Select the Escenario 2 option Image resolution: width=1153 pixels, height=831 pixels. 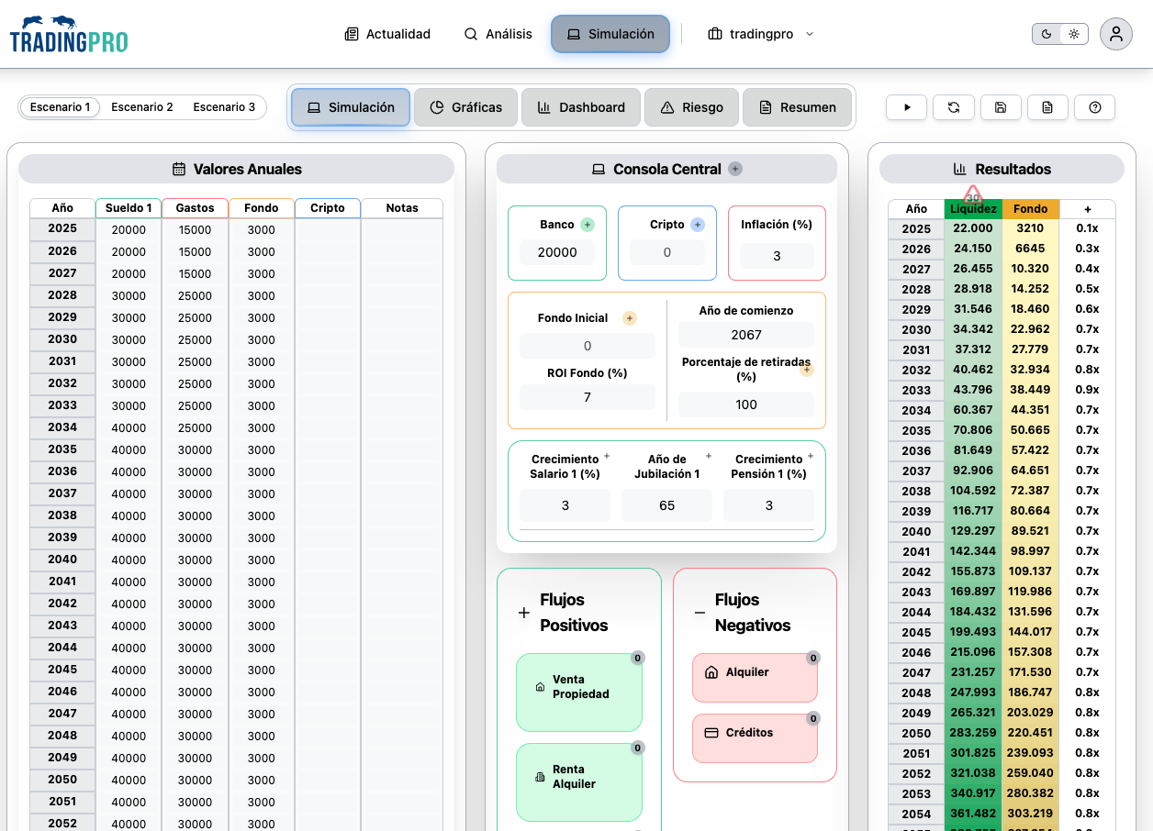[x=142, y=107]
